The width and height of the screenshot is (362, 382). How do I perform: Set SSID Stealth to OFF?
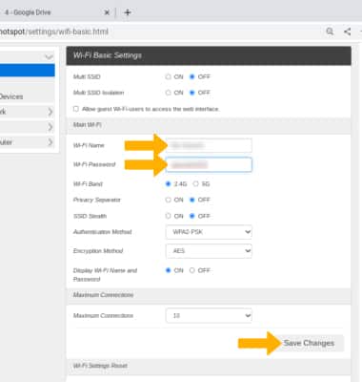click(x=191, y=216)
